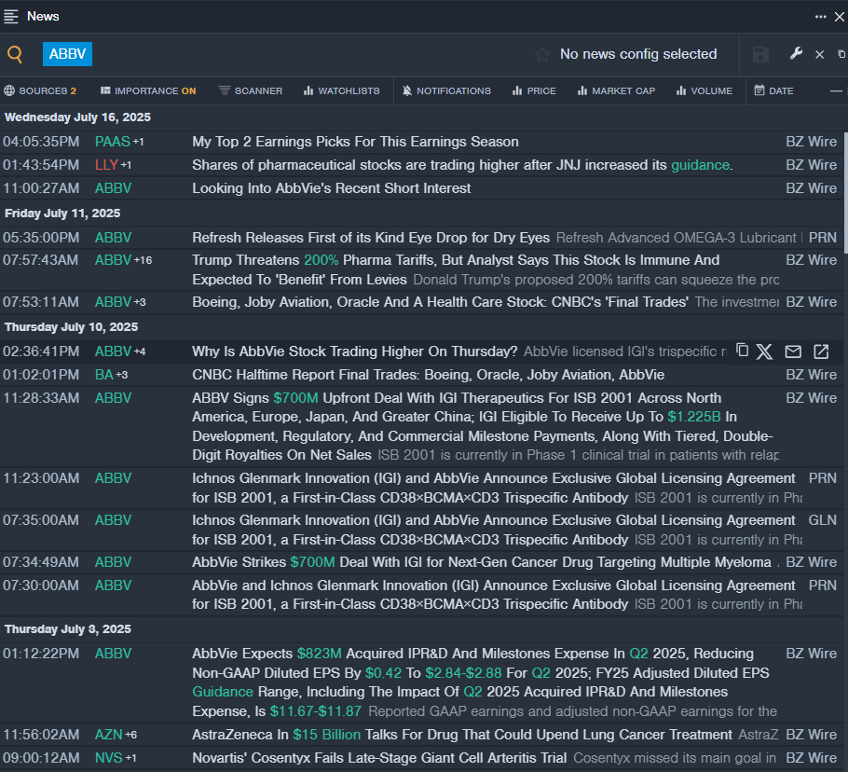The width and height of the screenshot is (848, 772).
Task: Expand the +6 tickers badge beside AZN
Action: 130,735
